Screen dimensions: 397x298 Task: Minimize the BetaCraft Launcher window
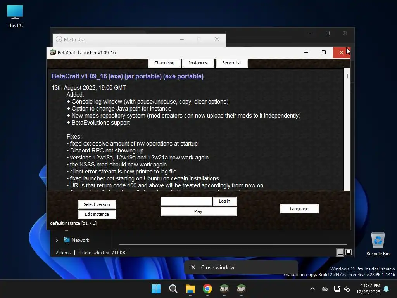click(x=306, y=52)
